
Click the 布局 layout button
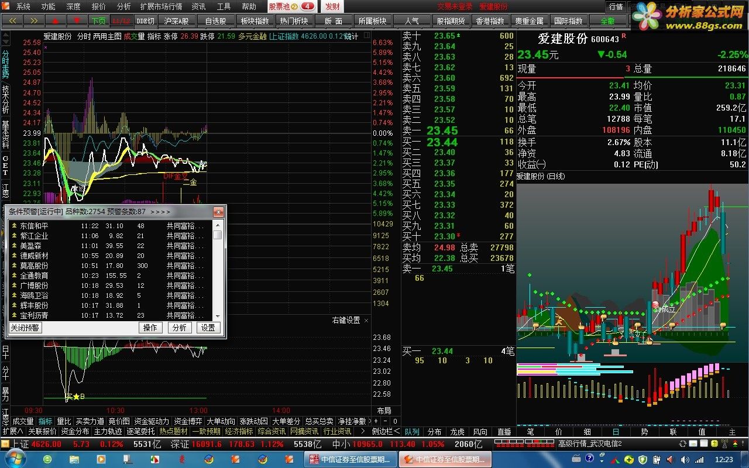pos(384,411)
